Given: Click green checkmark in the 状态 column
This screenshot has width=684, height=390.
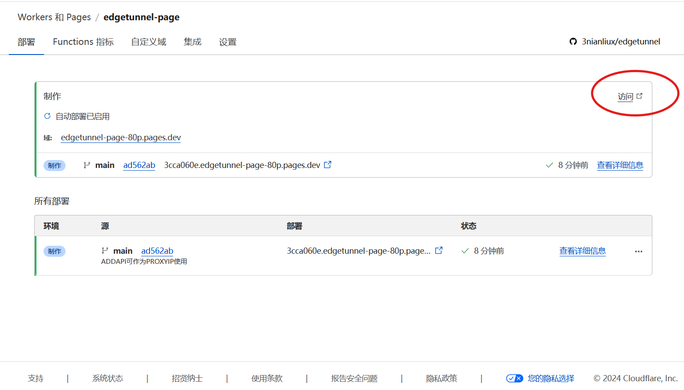Looking at the screenshot, I should (465, 251).
